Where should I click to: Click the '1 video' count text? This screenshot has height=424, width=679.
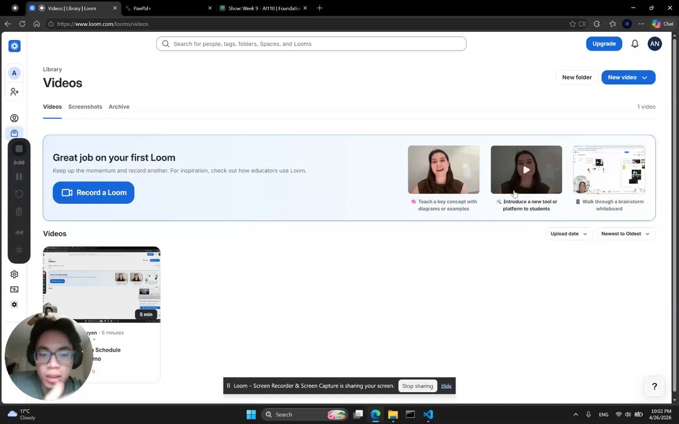[x=646, y=107]
